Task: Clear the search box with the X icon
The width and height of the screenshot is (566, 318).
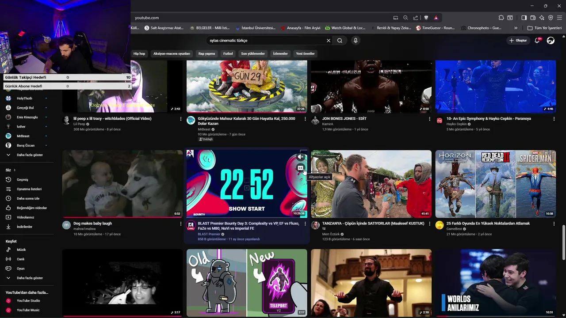Action: [329, 40]
